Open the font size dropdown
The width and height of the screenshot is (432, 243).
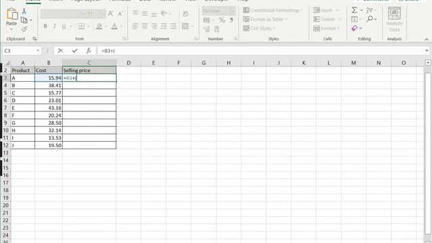click(103, 13)
